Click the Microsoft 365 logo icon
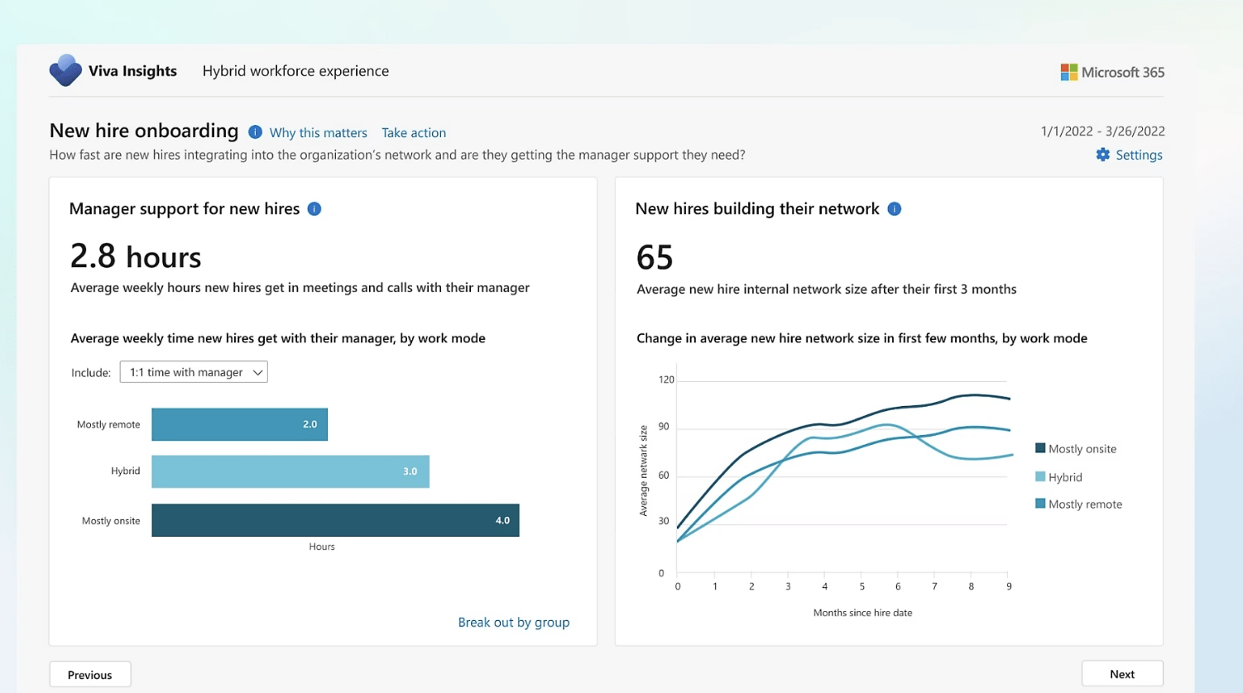Image resolution: width=1243 pixels, height=693 pixels. 1069,71
